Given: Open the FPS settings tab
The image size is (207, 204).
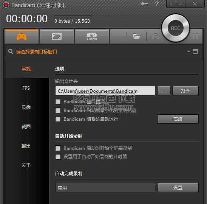Looking at the screenshot, I should click(26, 88).
